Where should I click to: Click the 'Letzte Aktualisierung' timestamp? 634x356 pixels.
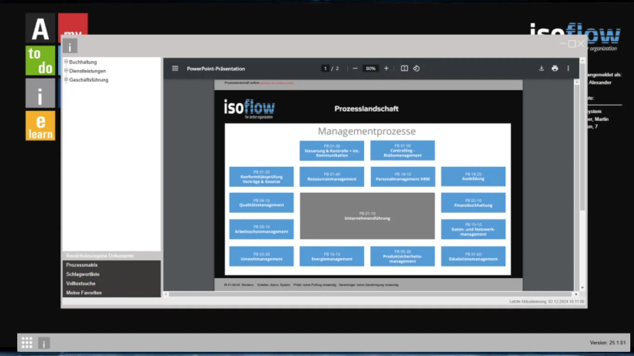point(547,302)
